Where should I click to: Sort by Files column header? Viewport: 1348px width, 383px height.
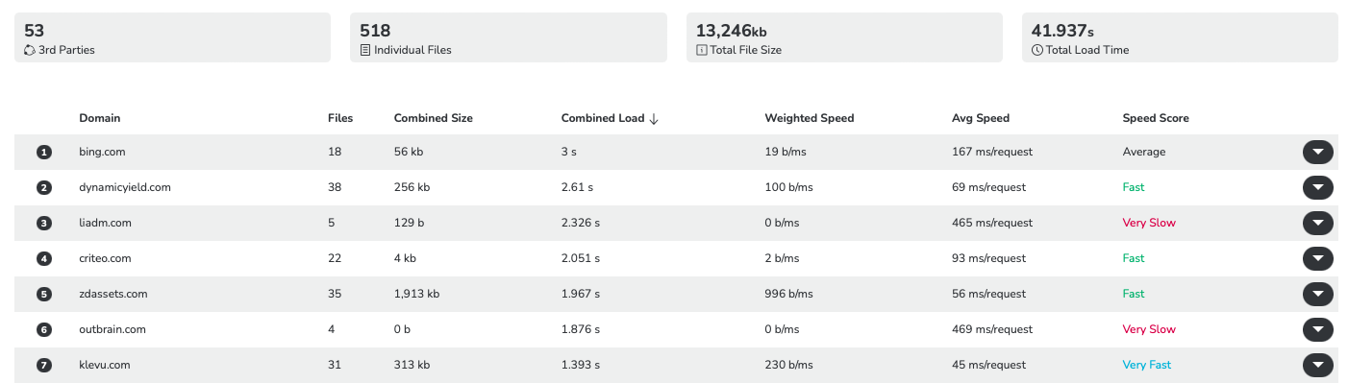[340, 118]
